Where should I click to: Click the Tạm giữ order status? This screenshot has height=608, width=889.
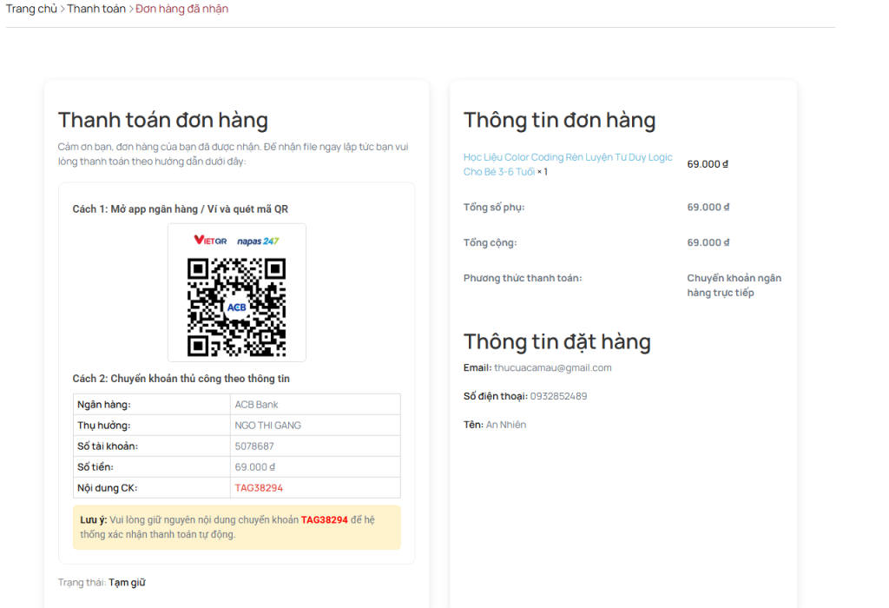(127, 583)
